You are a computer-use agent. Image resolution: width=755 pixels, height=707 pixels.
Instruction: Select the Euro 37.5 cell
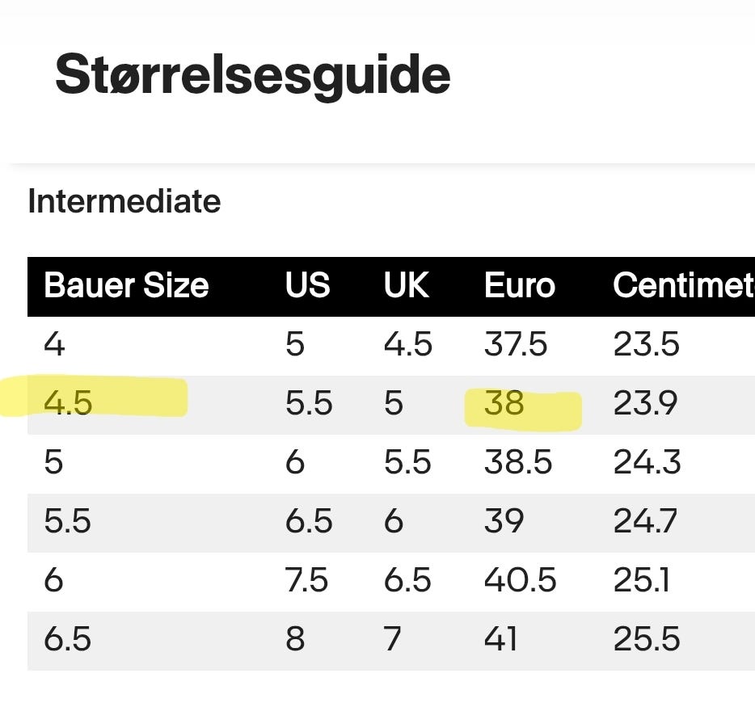tap(516, 345)
